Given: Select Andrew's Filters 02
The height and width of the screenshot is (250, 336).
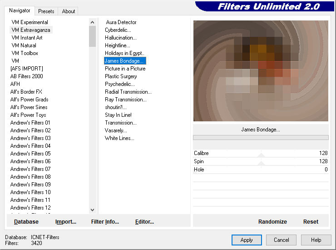Looking at the screenshot, I should 30,130.
